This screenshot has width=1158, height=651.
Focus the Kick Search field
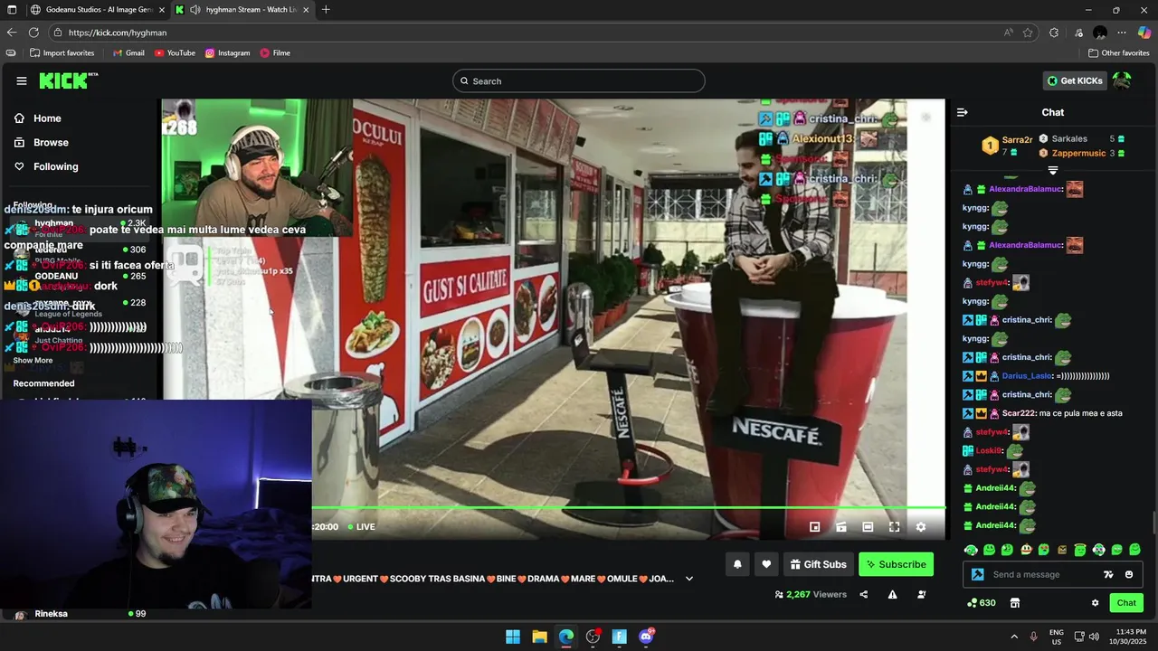(x=579, y=81)
